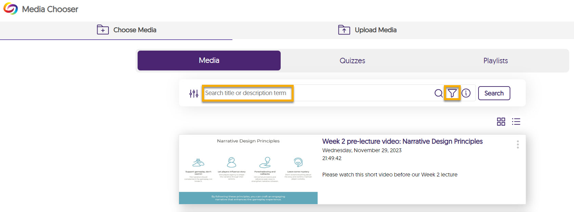Switch to the Upload Media tab
Viewport: 574px width, 212px height.
click(367, 30)
